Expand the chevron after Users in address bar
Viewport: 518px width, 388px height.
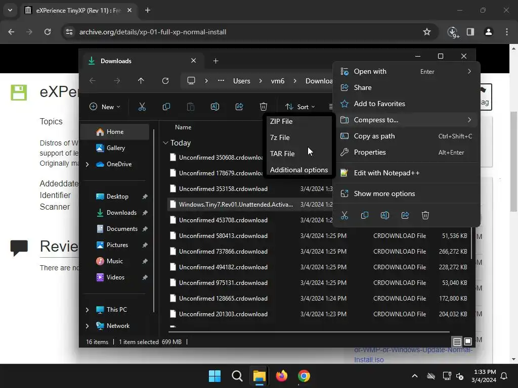(x=261, y=81)
